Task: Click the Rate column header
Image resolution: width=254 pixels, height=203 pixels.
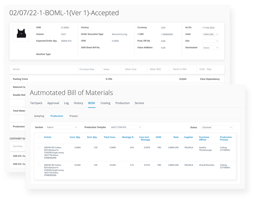Action: pyautogui.click(x=176, y=137)
